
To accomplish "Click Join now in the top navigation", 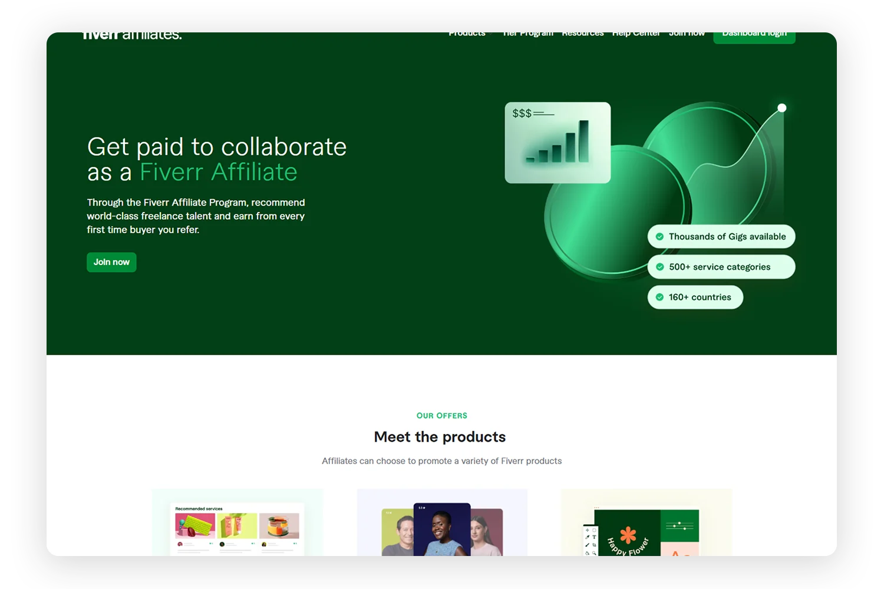I will click(687, 34).
